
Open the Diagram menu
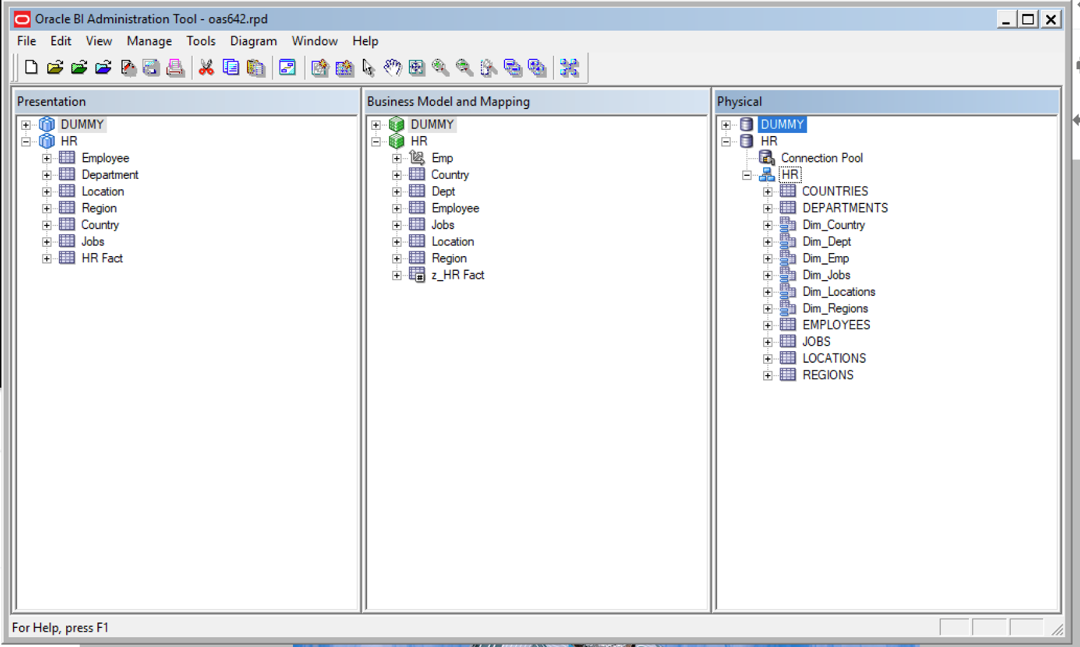[253, 41]
